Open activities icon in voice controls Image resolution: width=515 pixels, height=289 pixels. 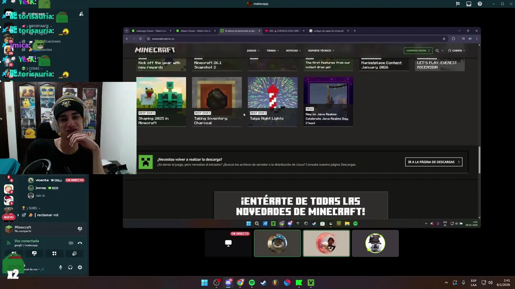click(x=54, y=253)
